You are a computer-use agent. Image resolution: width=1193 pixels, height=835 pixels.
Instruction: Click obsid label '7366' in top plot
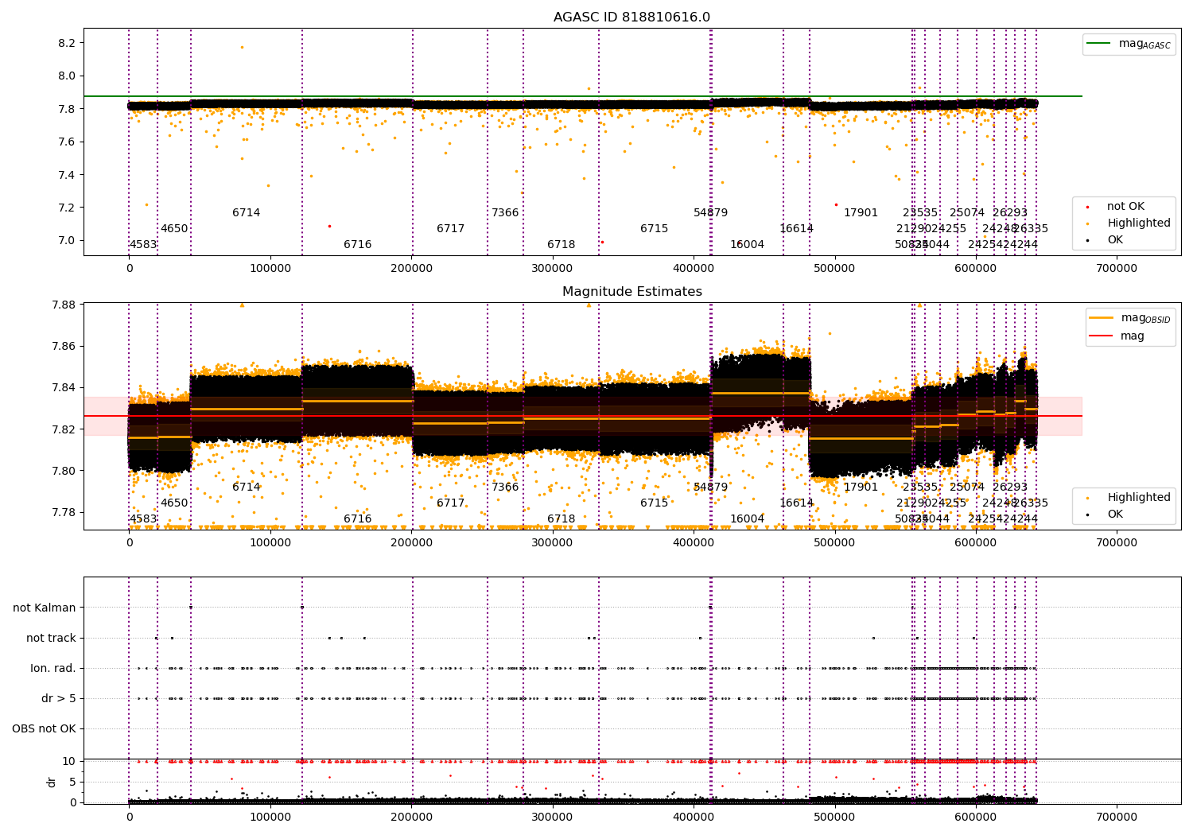click(505, 213)
